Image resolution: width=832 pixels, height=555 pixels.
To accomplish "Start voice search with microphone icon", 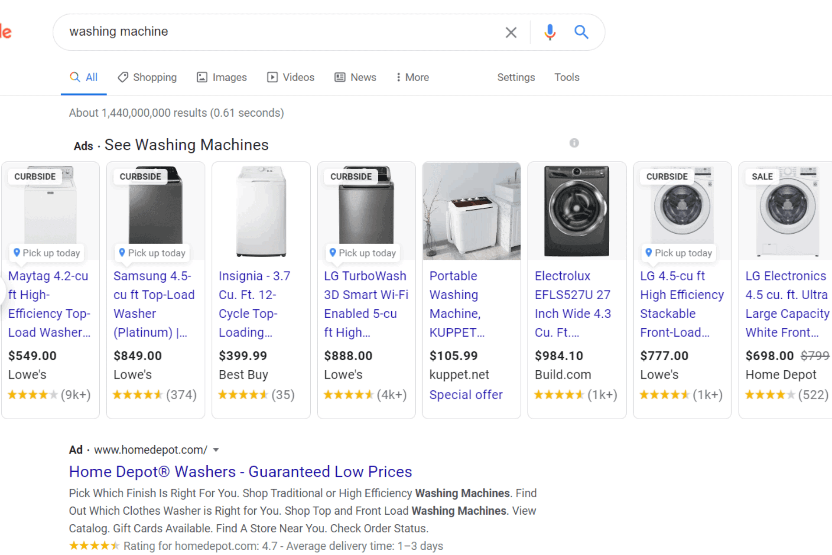I will (x=550, y=32).
